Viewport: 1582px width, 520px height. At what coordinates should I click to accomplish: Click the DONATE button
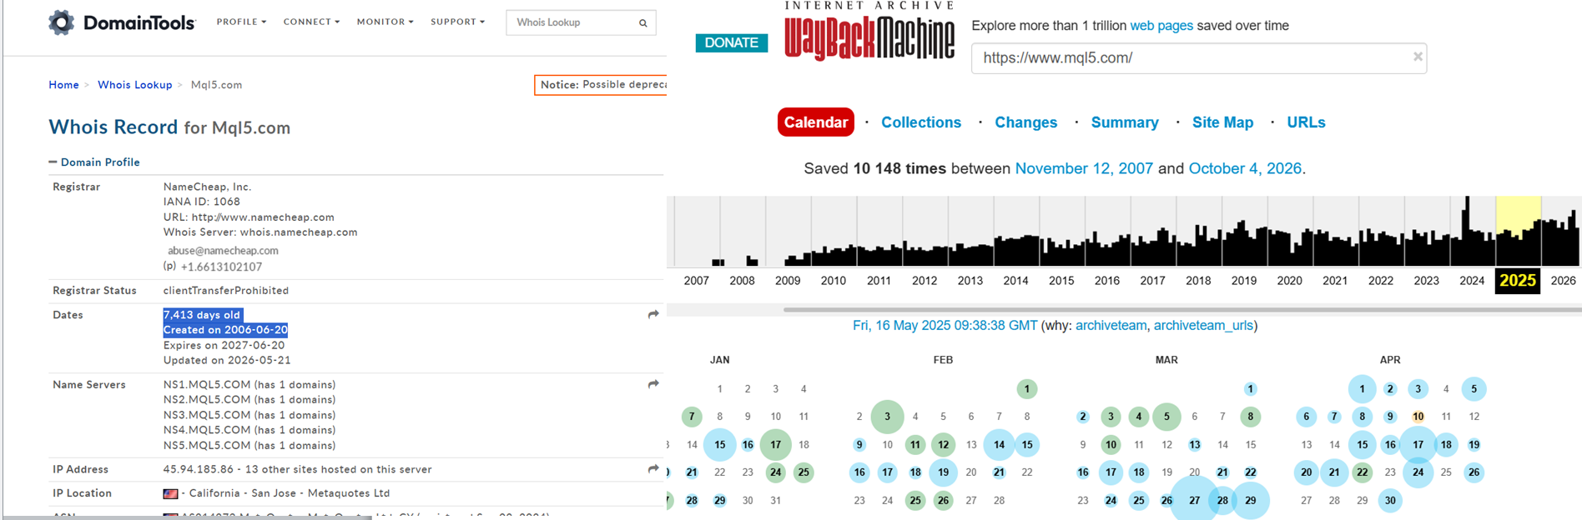point(732,42)
